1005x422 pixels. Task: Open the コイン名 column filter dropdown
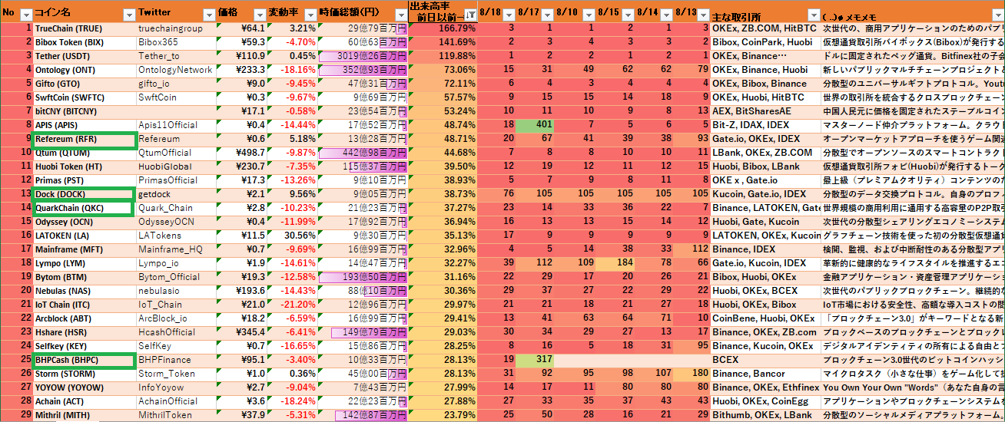129,15
